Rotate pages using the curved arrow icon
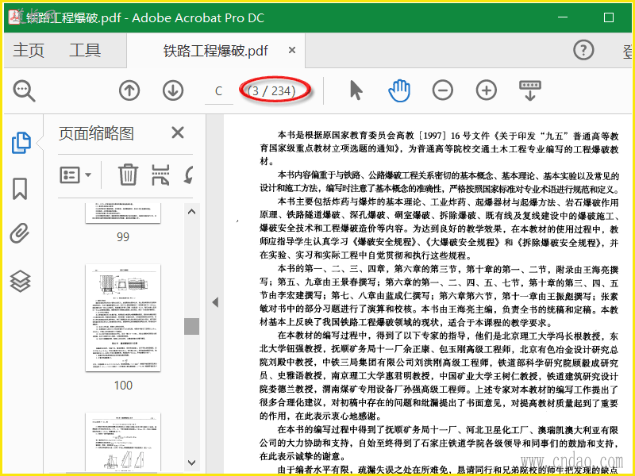 point(189,175)
